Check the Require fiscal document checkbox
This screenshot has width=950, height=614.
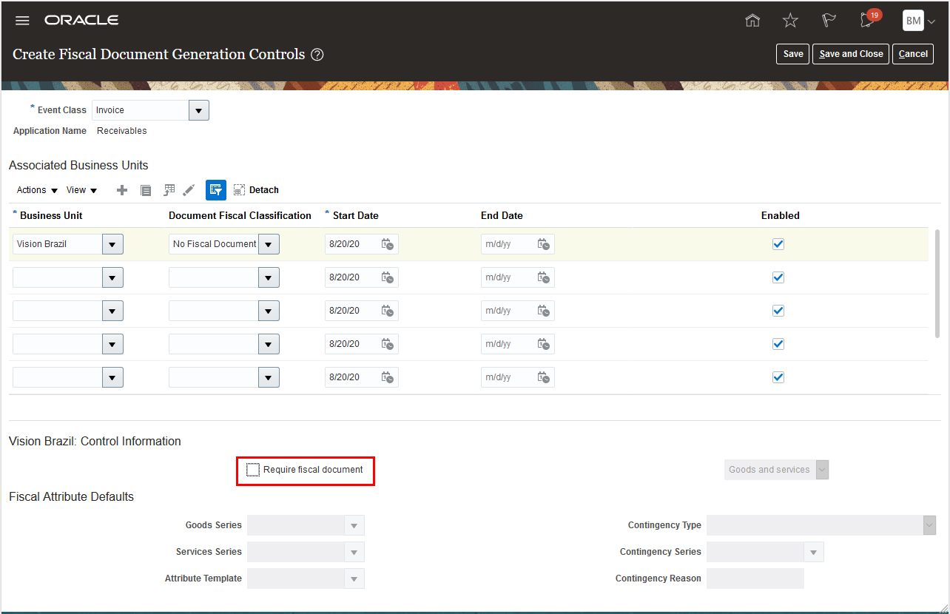point(253,470)
